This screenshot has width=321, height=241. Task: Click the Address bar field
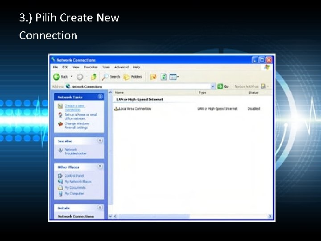140,87
